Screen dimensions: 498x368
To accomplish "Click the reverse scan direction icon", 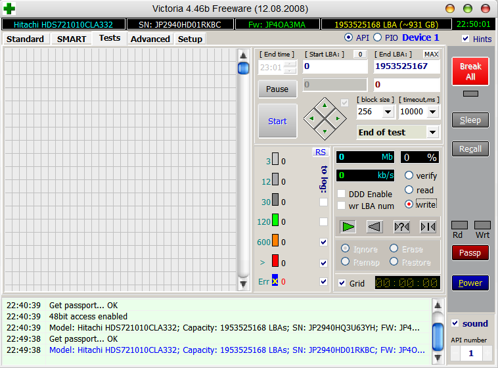I will click(374, 227).
